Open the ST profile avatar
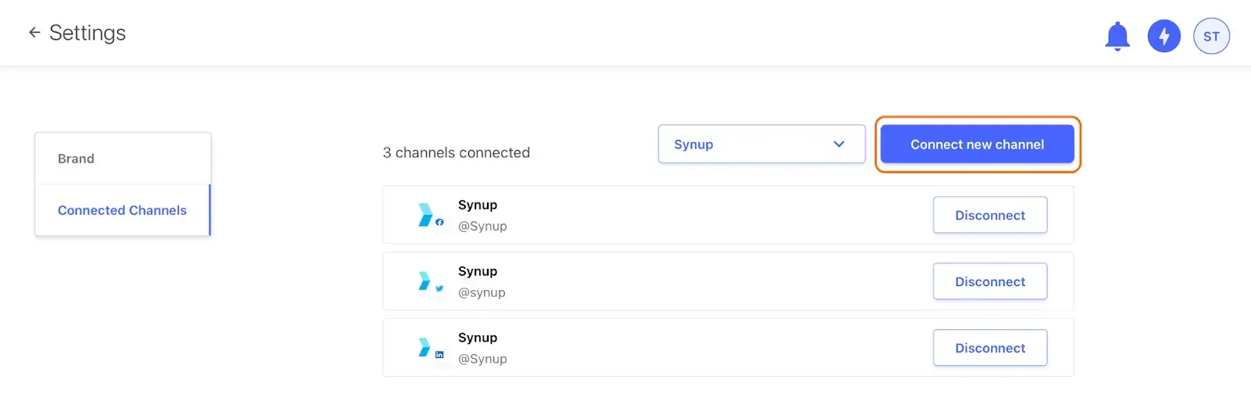Viewport: 1251px width, 401px height. pos(1211,36)
